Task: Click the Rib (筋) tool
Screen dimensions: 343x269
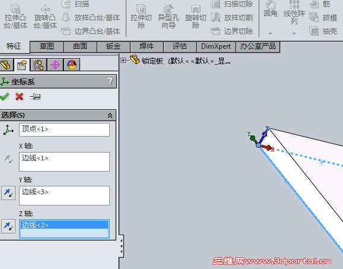Action: 320,4
